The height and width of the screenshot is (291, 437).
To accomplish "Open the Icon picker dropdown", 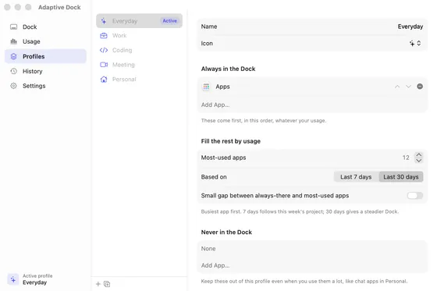I will (415, 43).
